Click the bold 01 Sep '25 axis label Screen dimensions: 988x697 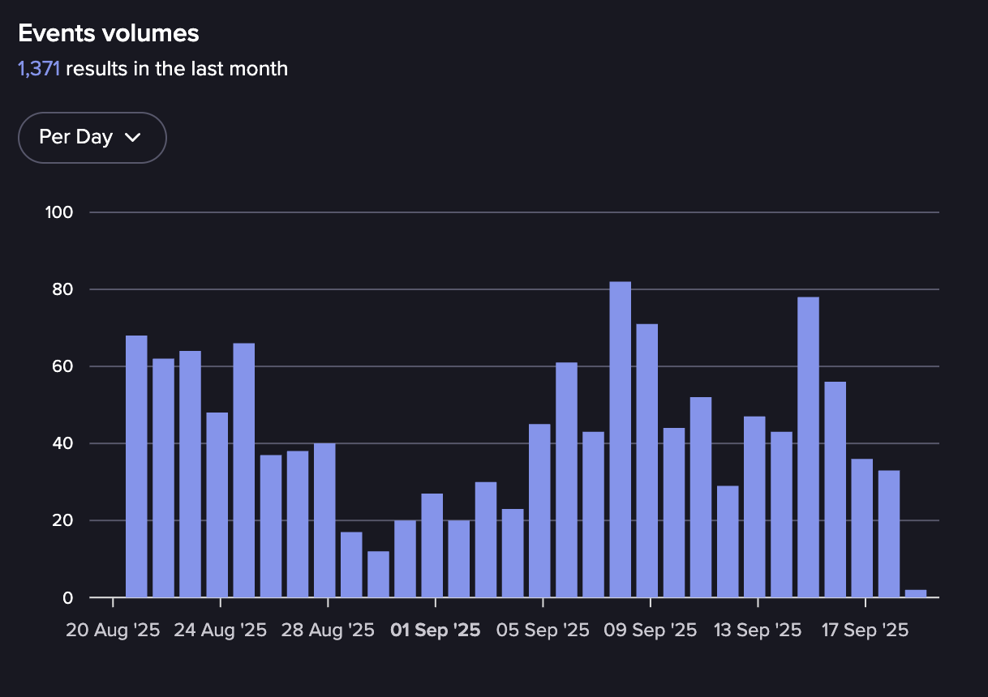[x=435, y=631]
